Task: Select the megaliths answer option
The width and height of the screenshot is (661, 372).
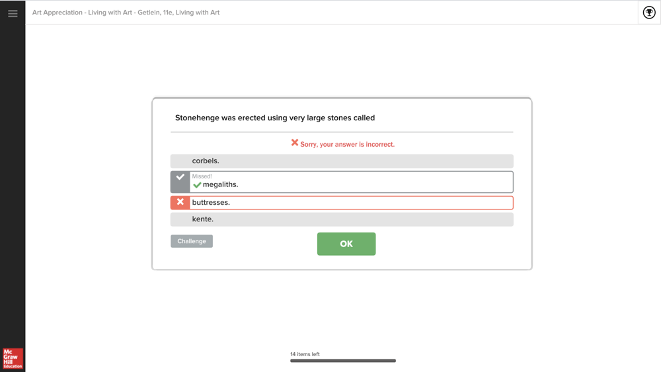Action: click(342, 182)
